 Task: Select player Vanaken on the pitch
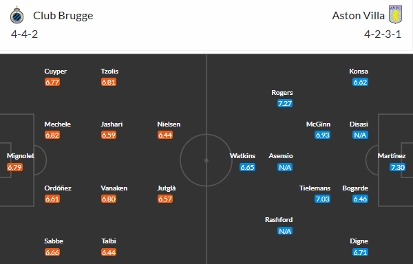[114, 188]
